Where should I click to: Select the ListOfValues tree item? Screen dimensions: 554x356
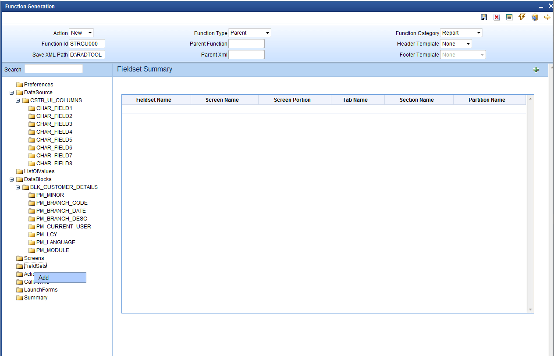click(39, 171)
